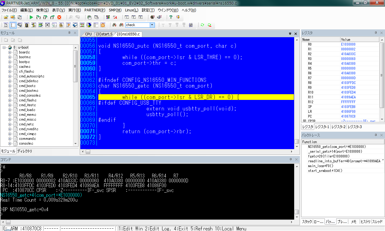Expand the console.c tree node
Image resolution: width=385 pixels, height=231 pixels.
coord(10,143)
